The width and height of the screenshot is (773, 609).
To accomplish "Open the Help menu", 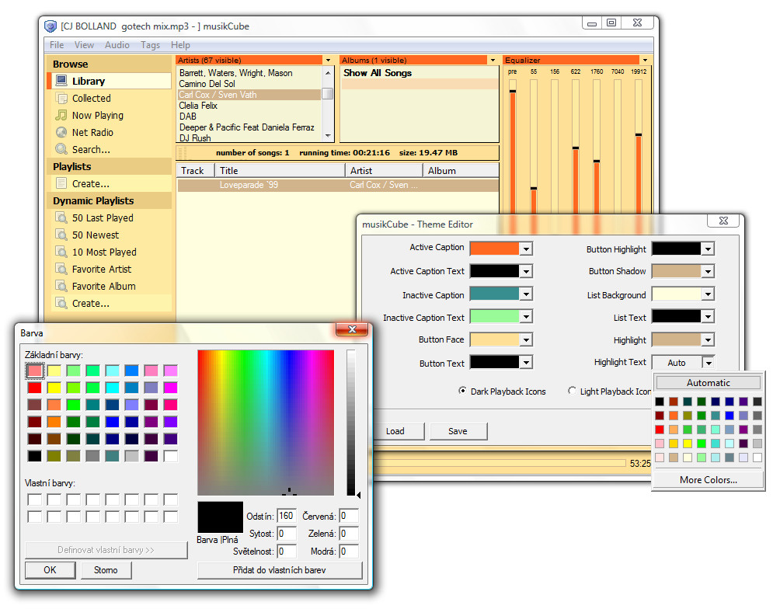I will [180, 45].
